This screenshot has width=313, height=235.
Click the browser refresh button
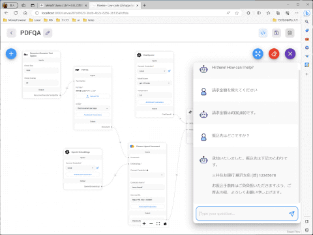[16, 13]
